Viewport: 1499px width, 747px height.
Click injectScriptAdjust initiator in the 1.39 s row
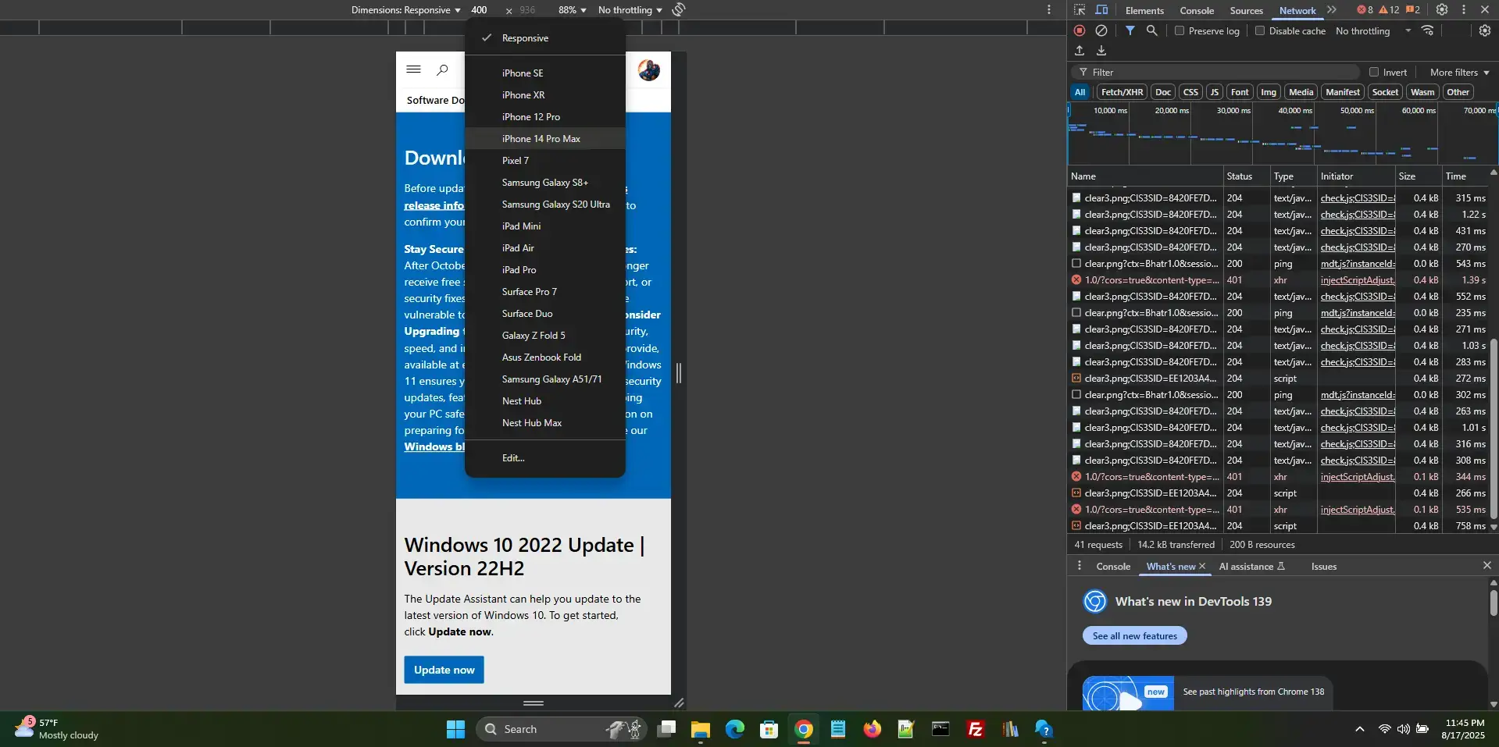(x=1357, y=279)
